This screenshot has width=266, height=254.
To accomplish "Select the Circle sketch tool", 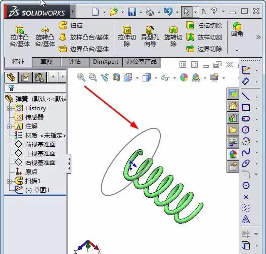I will click(x=246, y=130).
